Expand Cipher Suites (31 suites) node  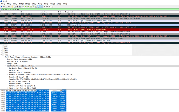8,83
